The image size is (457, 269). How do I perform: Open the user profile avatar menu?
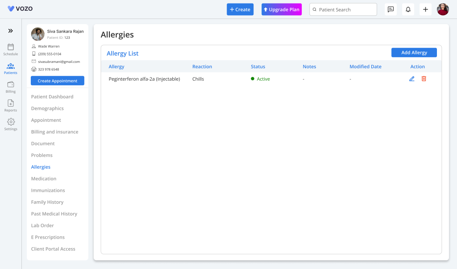point(443,9)
